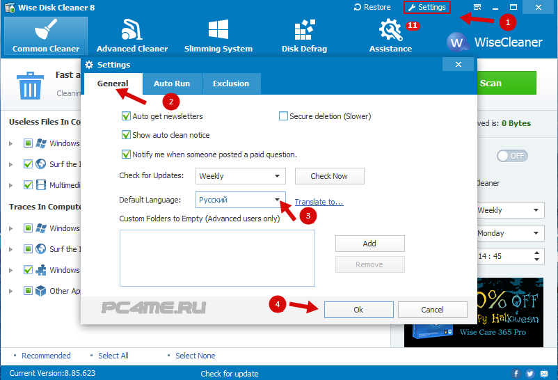Image resolution: width=558 pixels, height=380 pixels.
Task: Open the Monday day dropdown
Action: [509, 233]
